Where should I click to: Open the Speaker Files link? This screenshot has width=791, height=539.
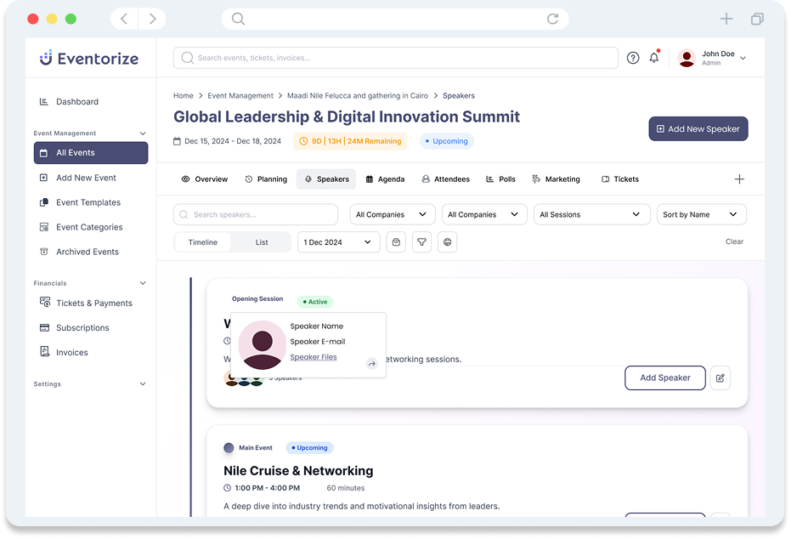[x=314, y=357]
